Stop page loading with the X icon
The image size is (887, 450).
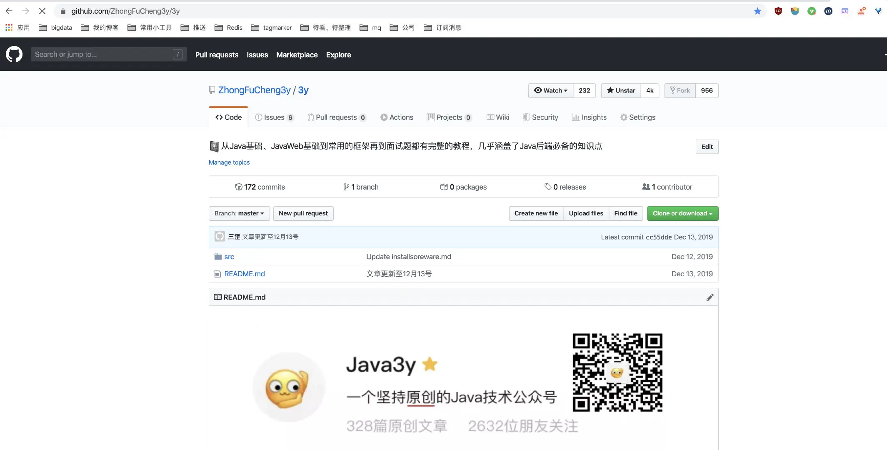pyautogui.click(x=42, y=11)
